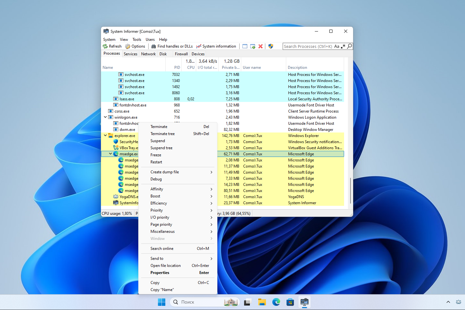Expand the Priority submenu
This screenshot has width=465, height=310.
coord(178,210)
